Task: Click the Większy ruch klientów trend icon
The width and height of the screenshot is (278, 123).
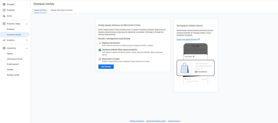Action: click(100, 43)
